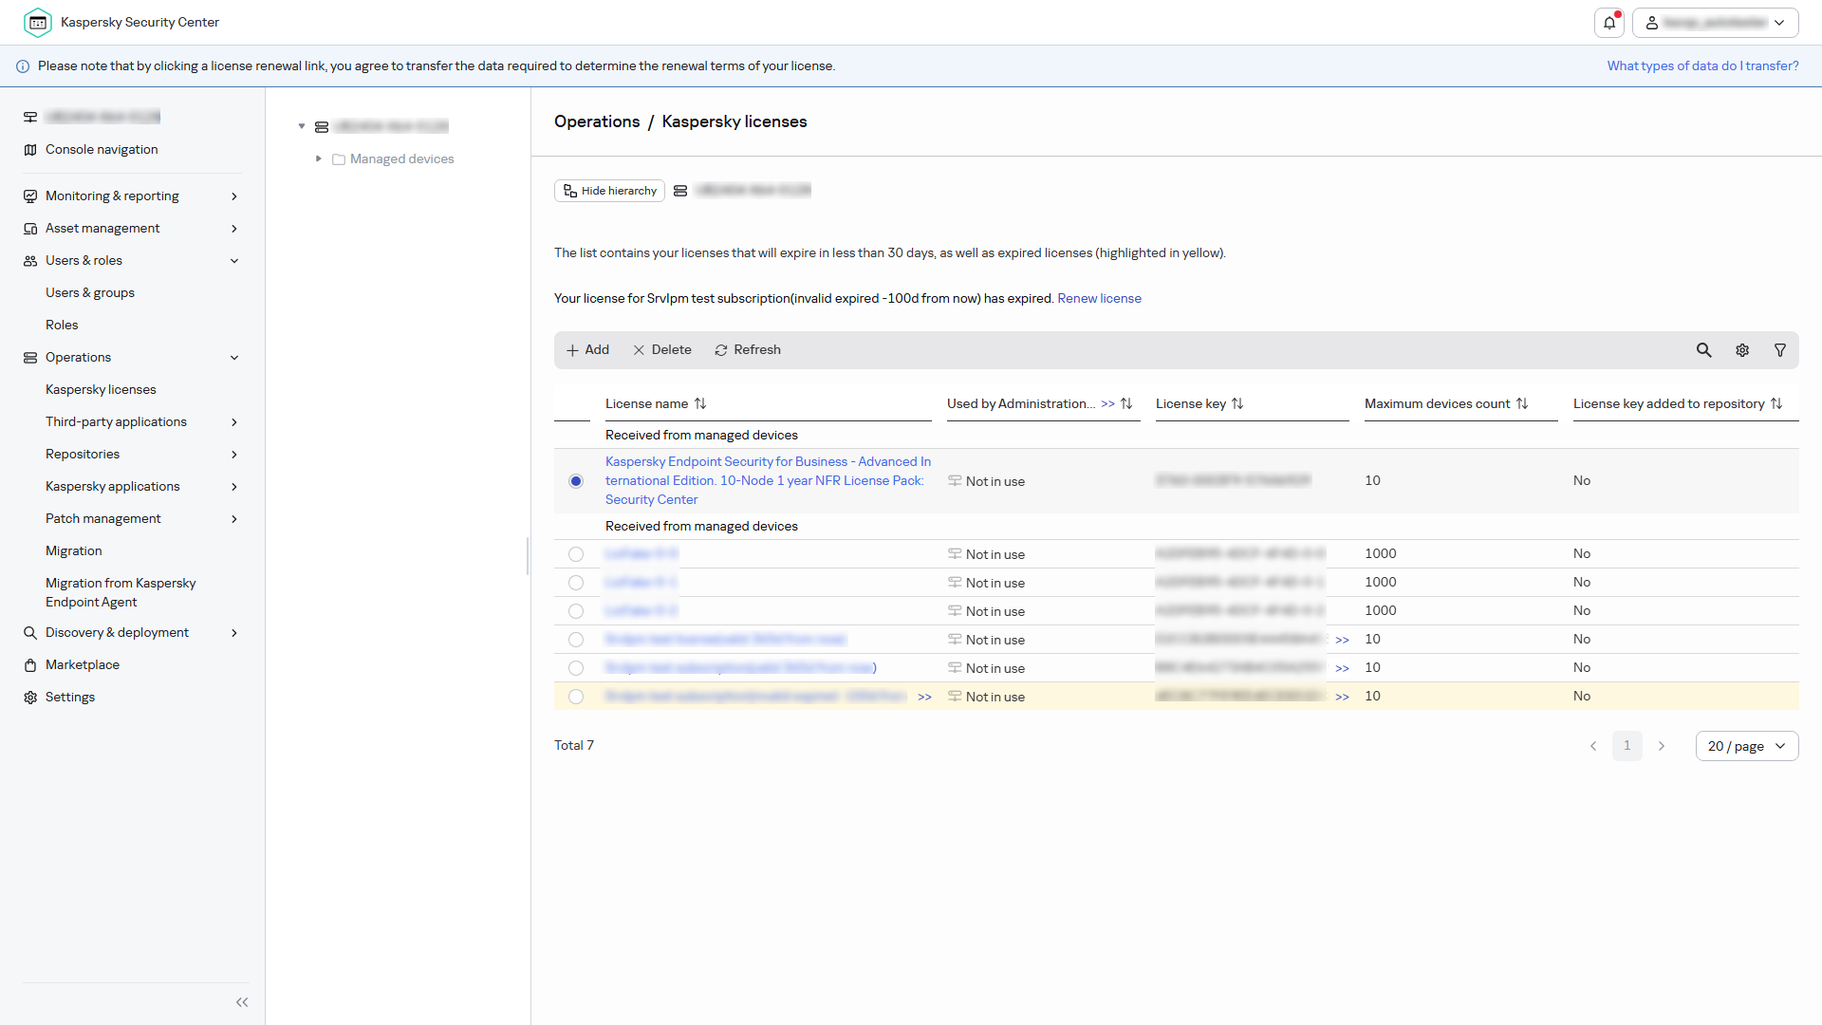Viewport: 1822px width, 1025px height.
Task: Click page number 1 in pagination
Action: [x=1627, y=746]
